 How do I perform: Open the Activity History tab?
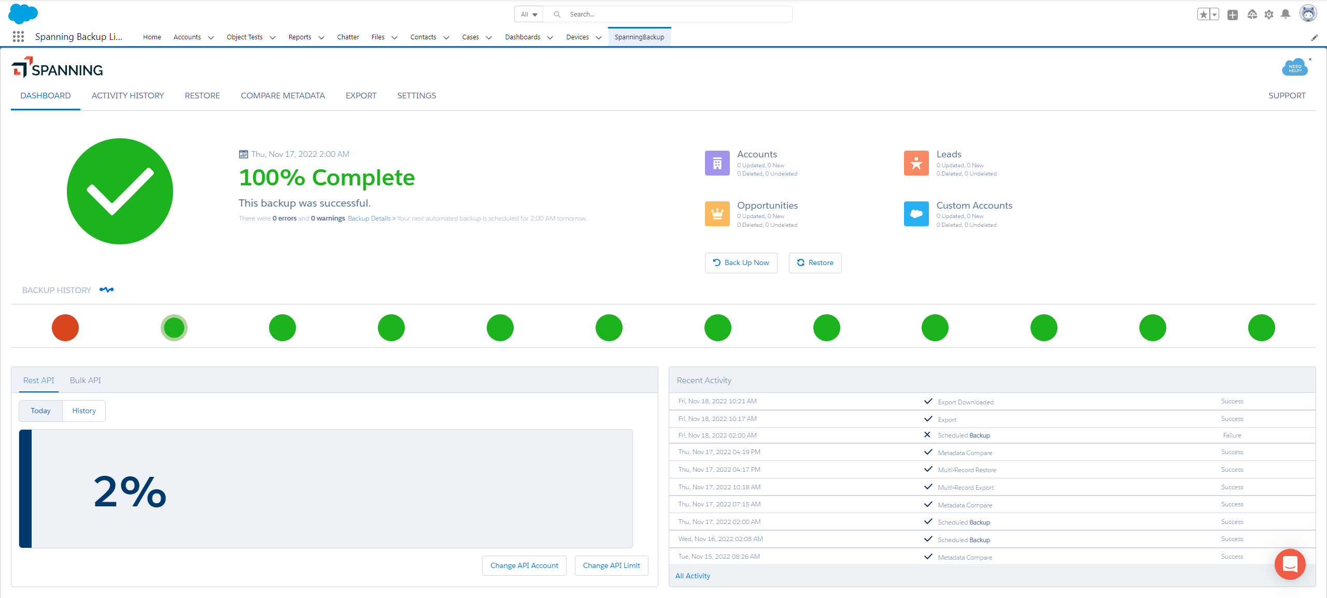(x=128, y=95)
